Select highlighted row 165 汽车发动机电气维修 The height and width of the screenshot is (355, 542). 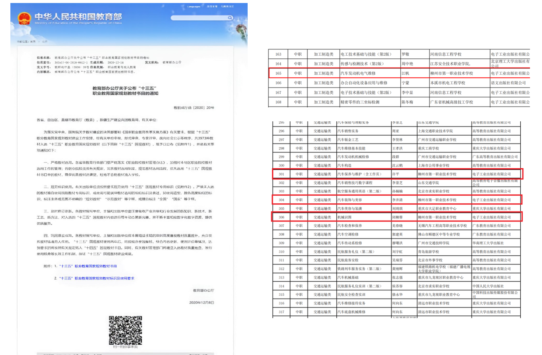399,73
